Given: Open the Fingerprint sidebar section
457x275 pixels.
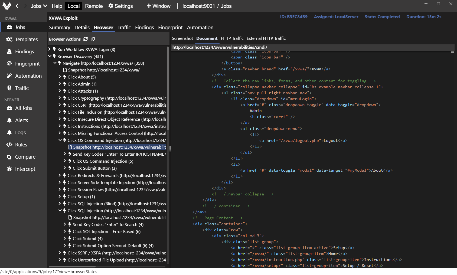Looking at the screenshot, I should (x=27, y=64).
